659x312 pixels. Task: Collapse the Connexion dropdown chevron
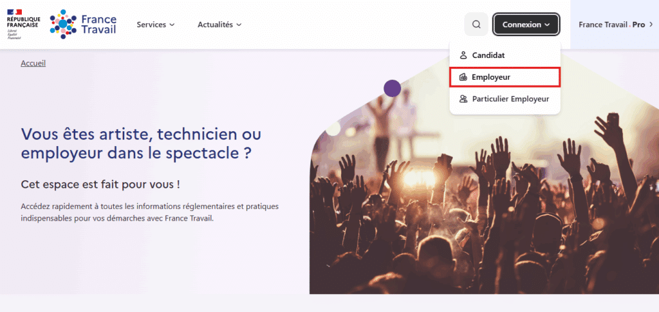(x=547, y=25)
